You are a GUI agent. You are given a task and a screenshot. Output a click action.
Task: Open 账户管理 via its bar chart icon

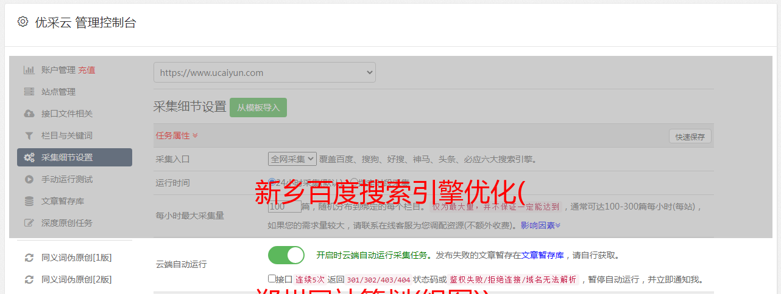click(x=29, y=70)
